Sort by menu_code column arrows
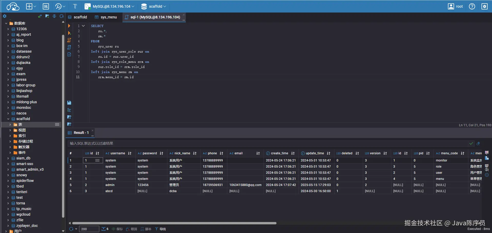492x233 pixels. (463, 153)
